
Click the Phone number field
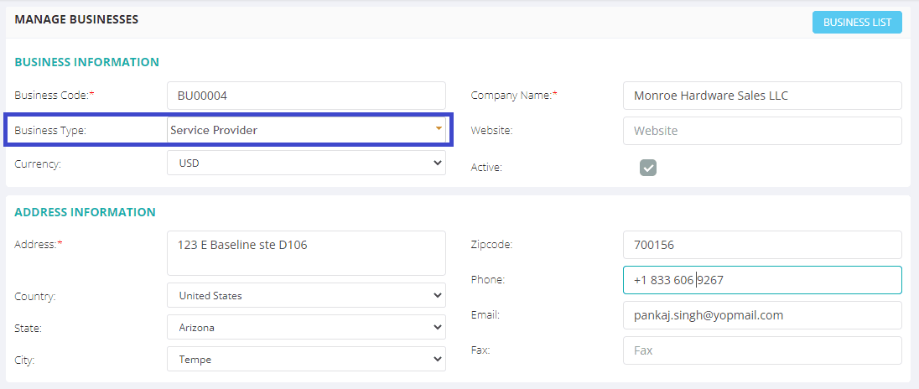pos(762,280)
